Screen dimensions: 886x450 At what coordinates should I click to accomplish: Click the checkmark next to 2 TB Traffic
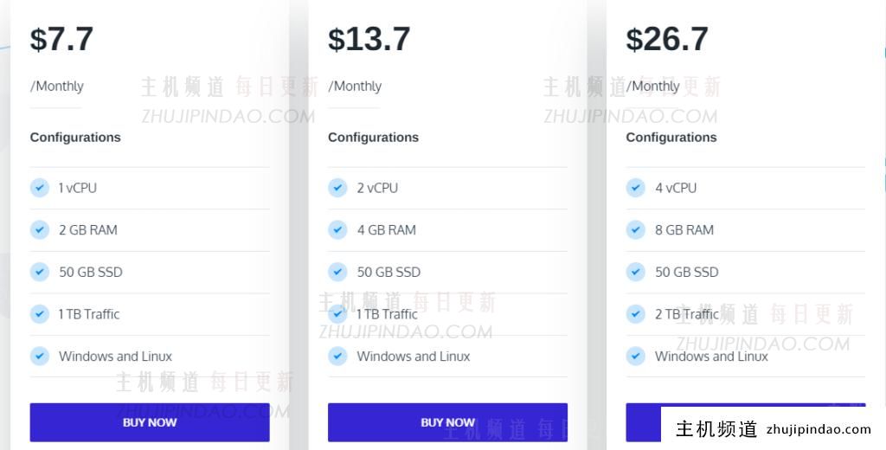(635, 314)
